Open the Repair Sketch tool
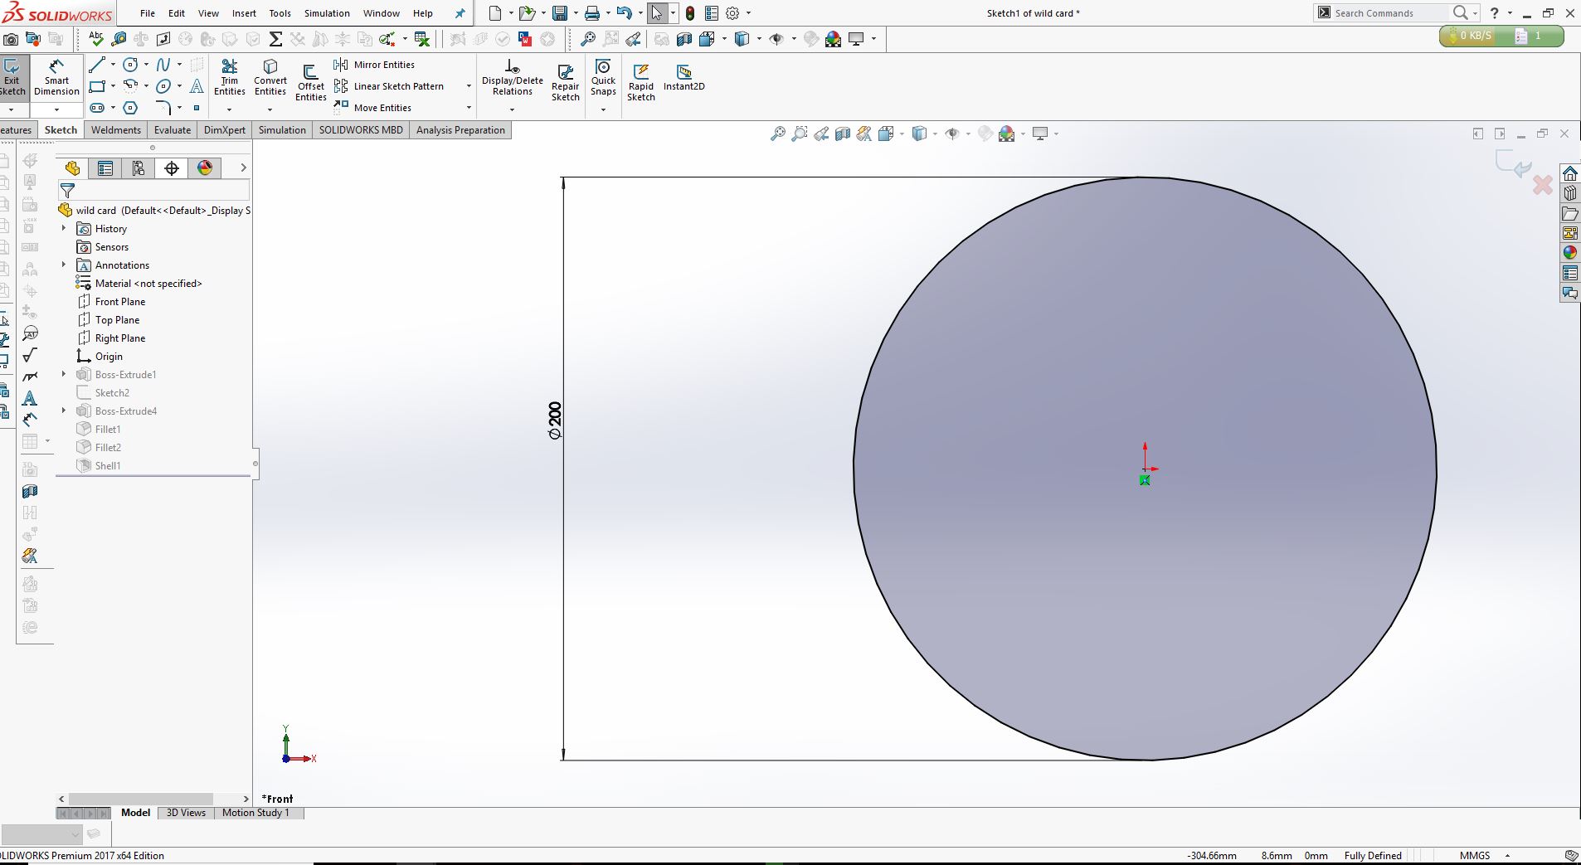This screenshot has width=1581, height=865. [565, 83]
